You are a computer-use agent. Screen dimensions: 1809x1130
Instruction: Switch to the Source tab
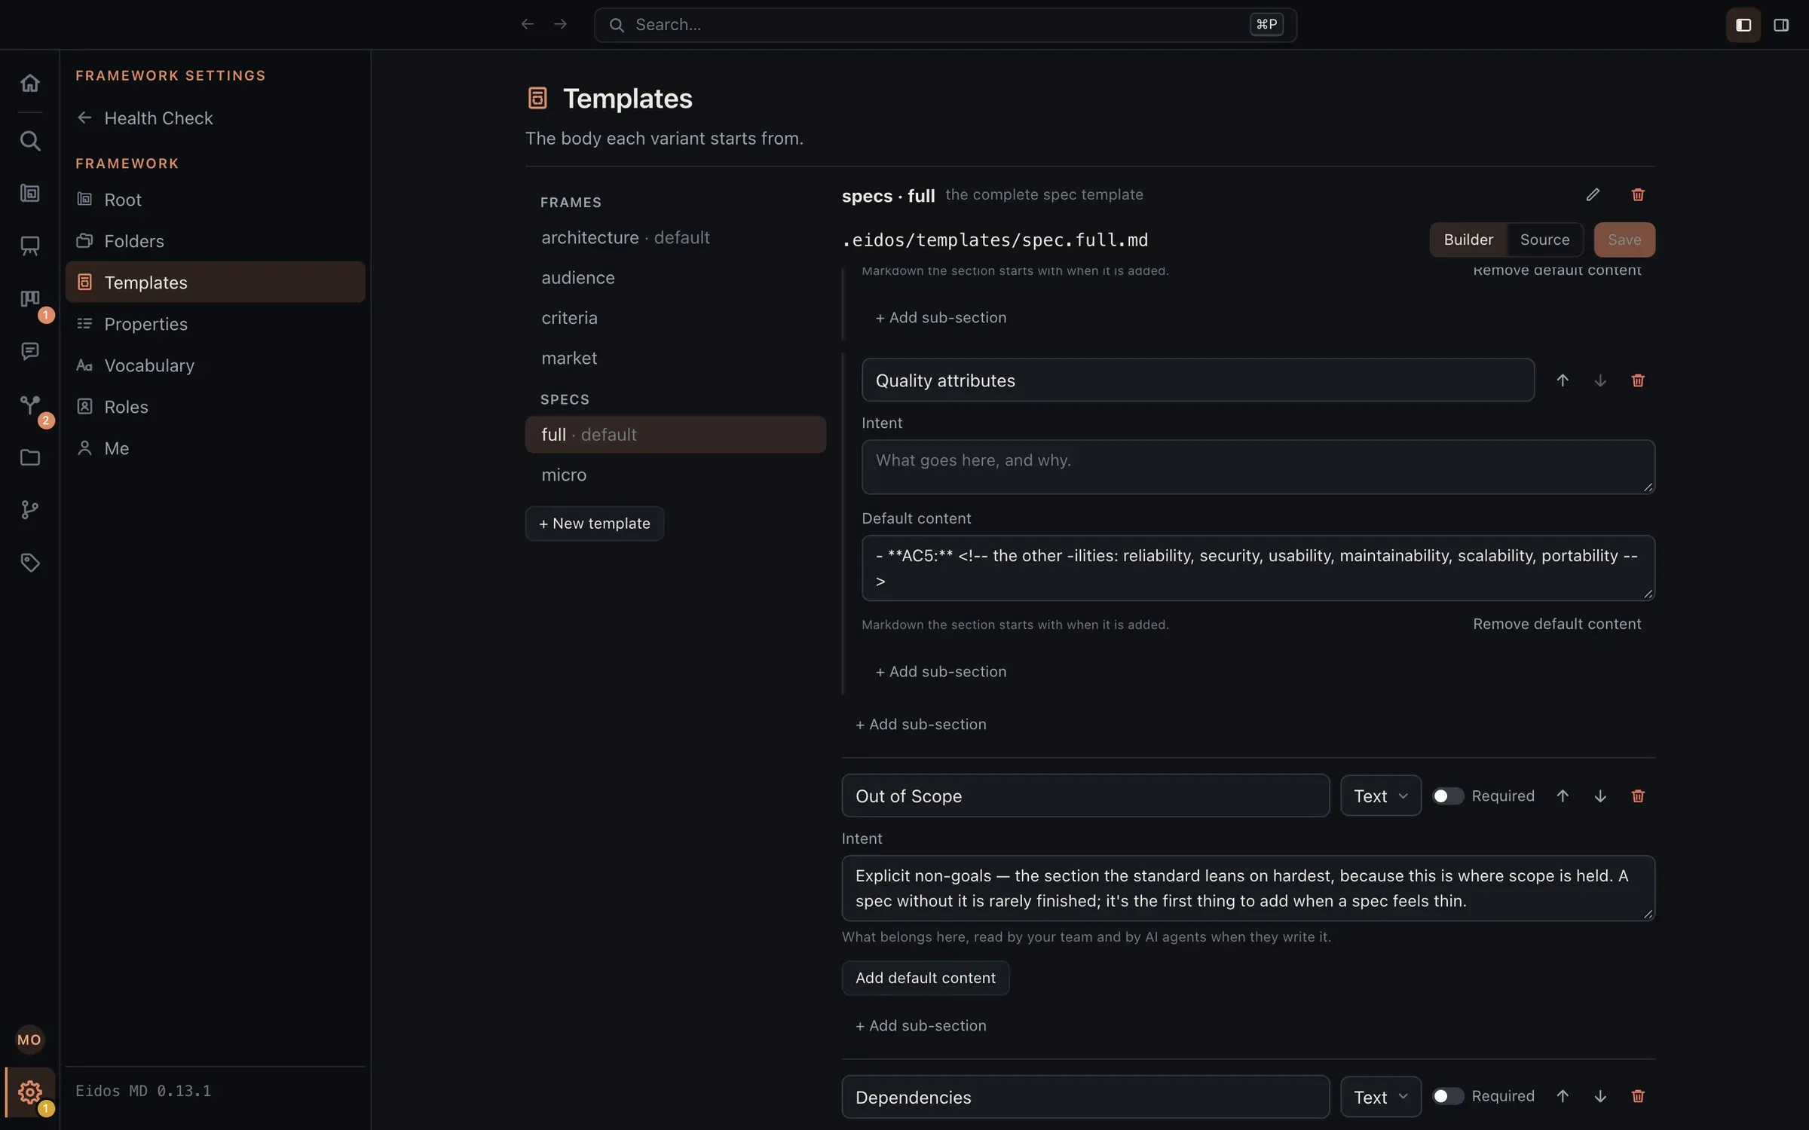(1544, 240)
